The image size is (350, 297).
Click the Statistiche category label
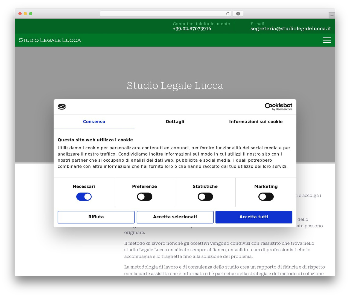[205, 187]
